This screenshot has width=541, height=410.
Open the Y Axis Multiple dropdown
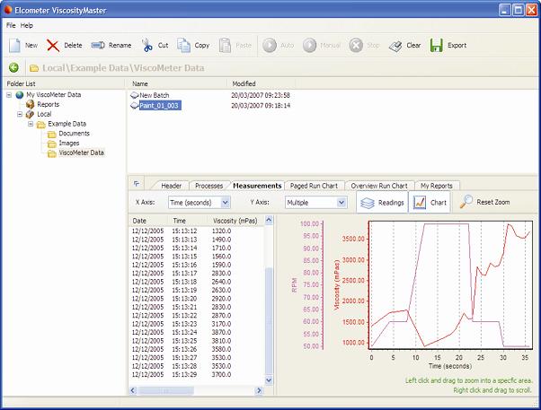341,203
